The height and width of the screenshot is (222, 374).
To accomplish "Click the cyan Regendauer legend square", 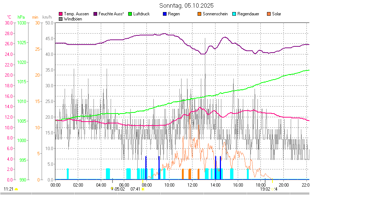I will point(234,14).
